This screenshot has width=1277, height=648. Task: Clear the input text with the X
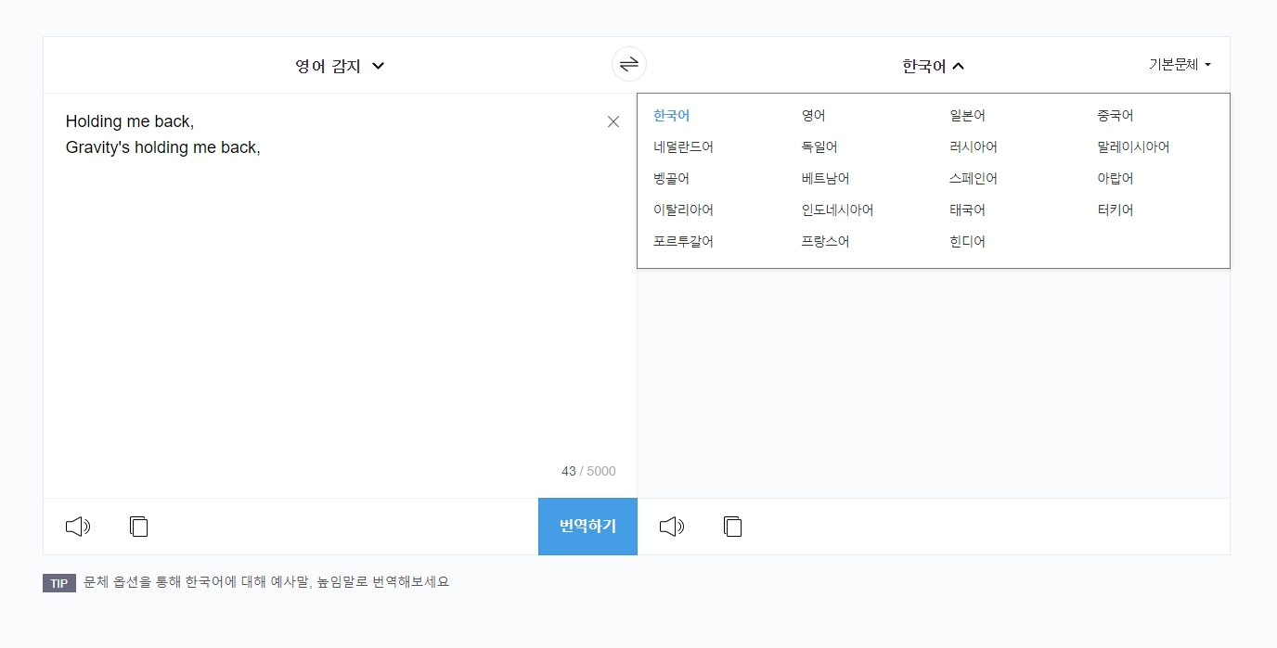click(613, 121)
